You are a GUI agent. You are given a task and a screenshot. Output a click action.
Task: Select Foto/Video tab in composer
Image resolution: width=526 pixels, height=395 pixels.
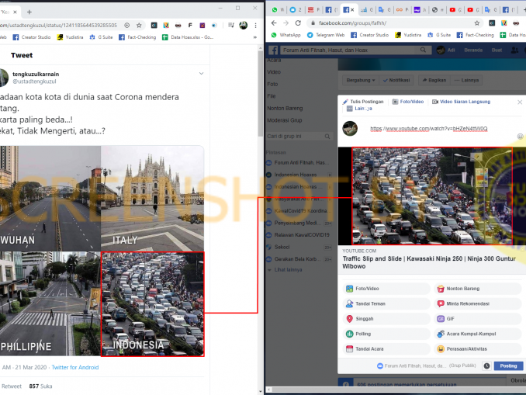[408, 102]
